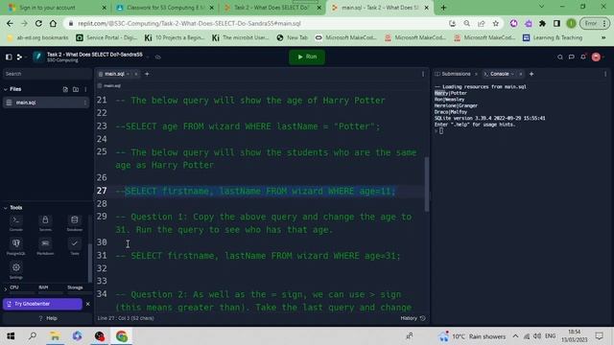This screenshot has height=345, width=614.
Task: Open Replit search magnifier in header
Action: [560, 57]
